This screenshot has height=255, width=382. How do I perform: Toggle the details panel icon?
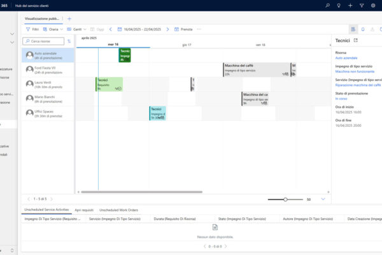[x=353, y=29]
